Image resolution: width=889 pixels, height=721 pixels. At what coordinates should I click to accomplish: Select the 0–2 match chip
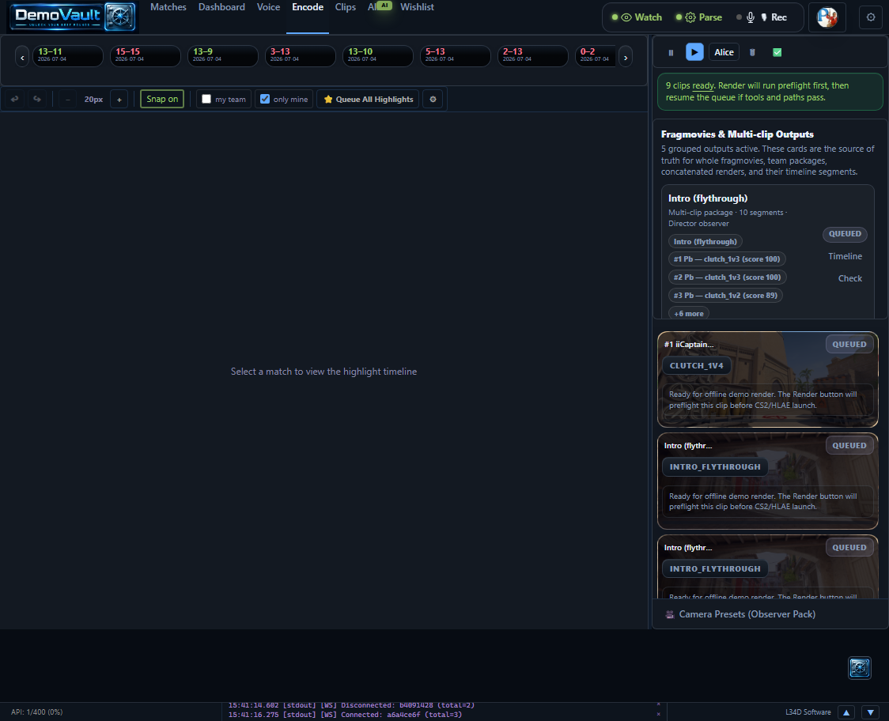[x=596, y=56]
